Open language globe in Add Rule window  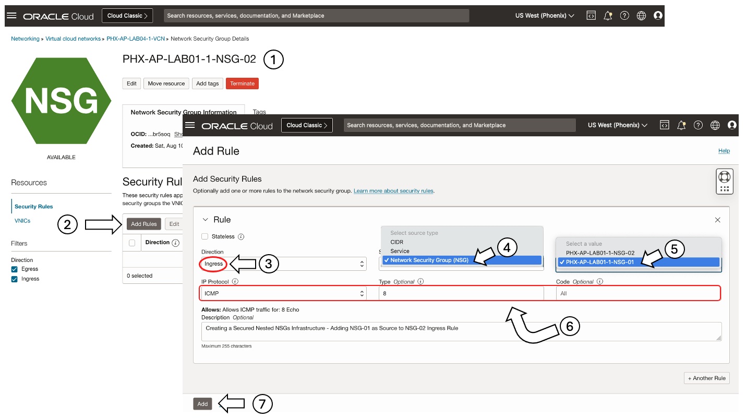715,125
